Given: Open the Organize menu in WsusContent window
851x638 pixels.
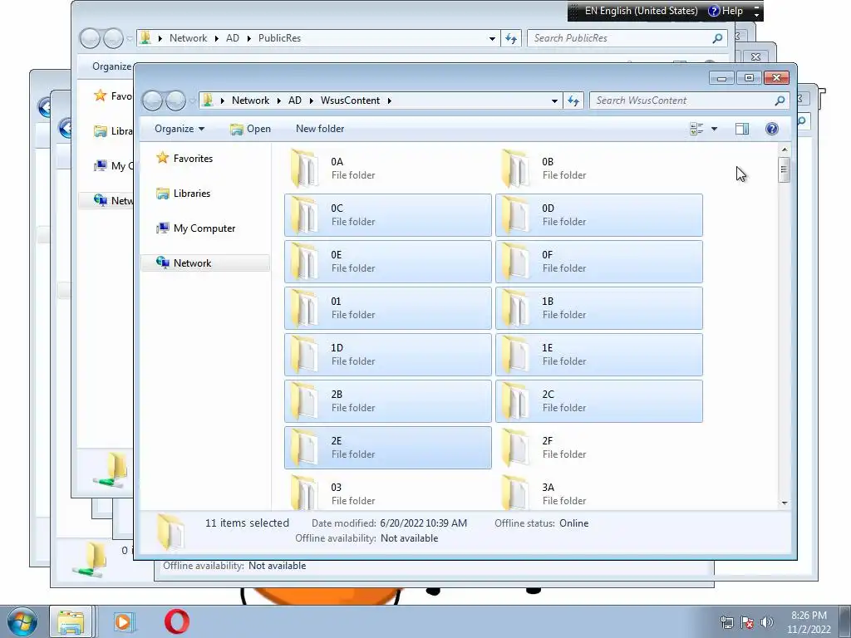Looking at the screenshot, I should (180, 129).
